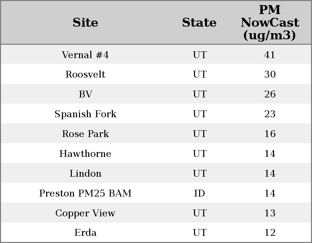Click the Copper View site cell
Screen dimensions: 312x243
(x=85, y=213)
